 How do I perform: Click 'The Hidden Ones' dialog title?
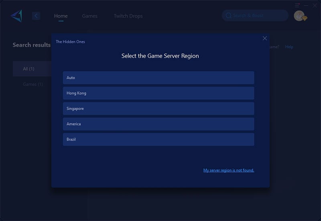(x=70, y=42)
